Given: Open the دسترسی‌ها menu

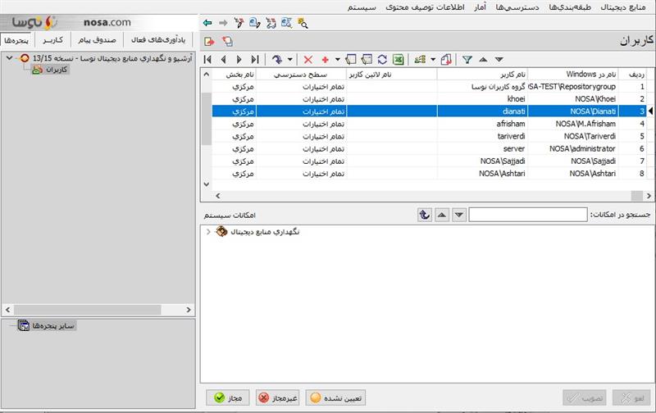Looking at the screenshot, I should coord(519,7).
